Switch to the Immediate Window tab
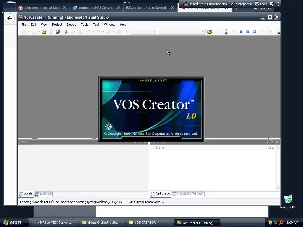 (x=188, y=194)
